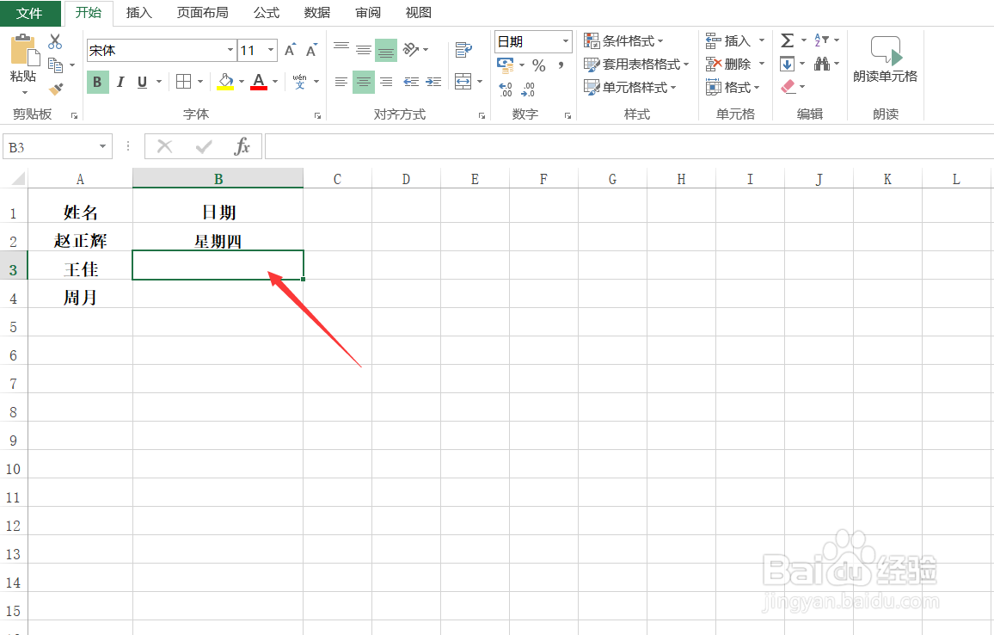Switch to 数据 tab
This screenshot has height=635, width=994.
pos(317,13)
